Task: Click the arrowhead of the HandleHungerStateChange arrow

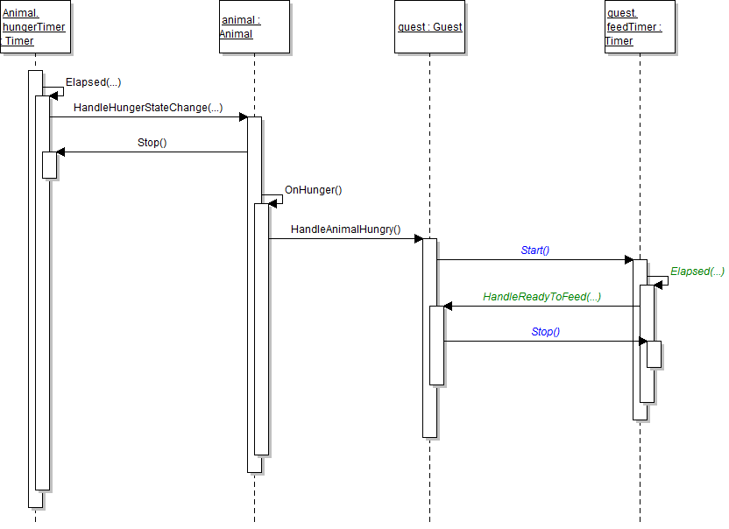Action: tap(243, 116)
